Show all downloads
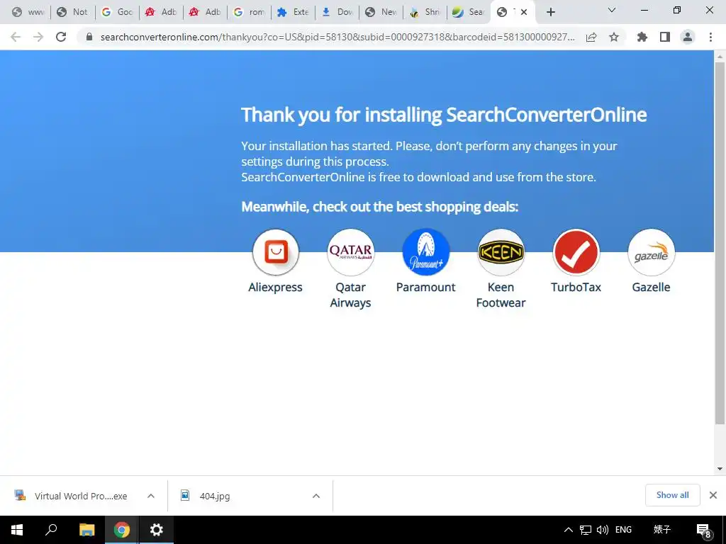Viewport: 726px width, 544px height. click(672, 495)
